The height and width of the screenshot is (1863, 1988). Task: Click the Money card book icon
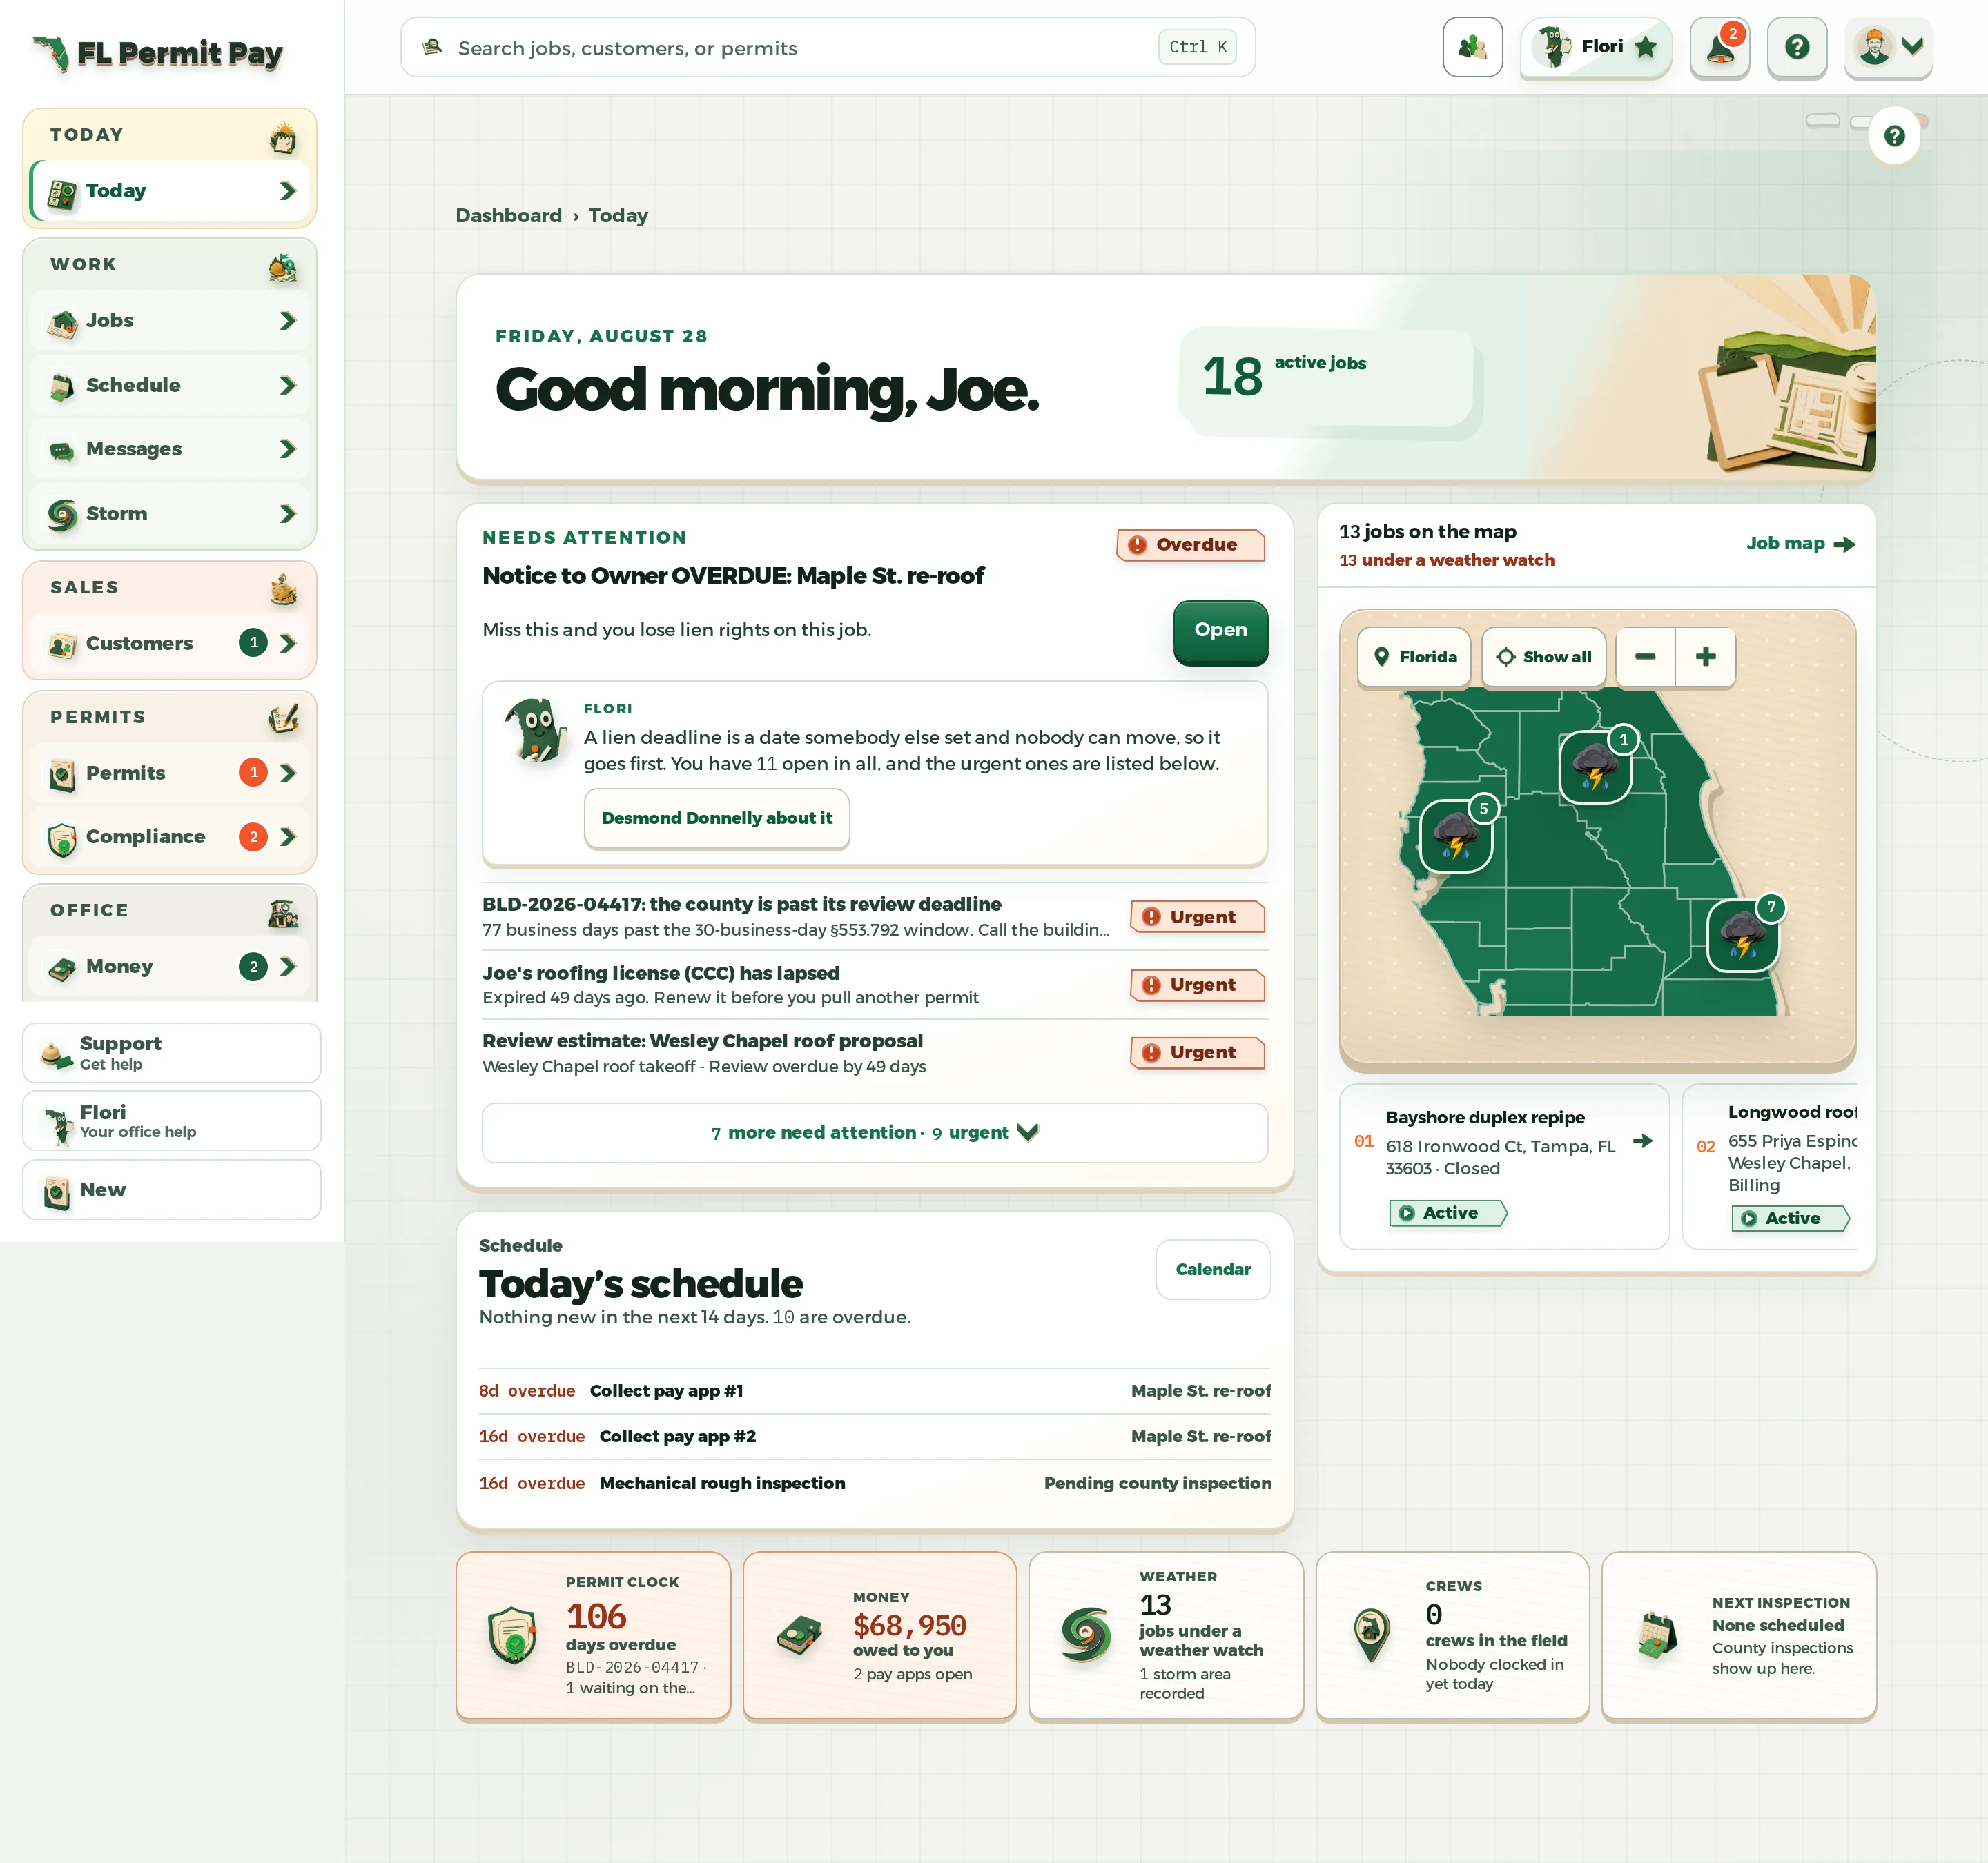(799, 1635)
